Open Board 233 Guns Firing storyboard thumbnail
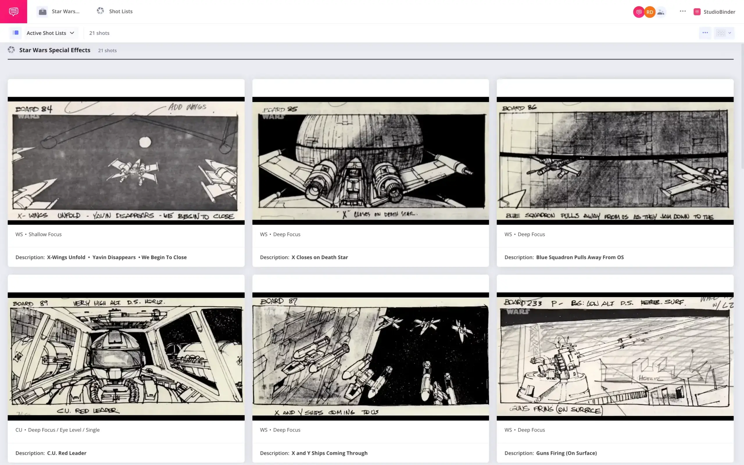This screenshot has width=744, height=465. tap(615, 356)
